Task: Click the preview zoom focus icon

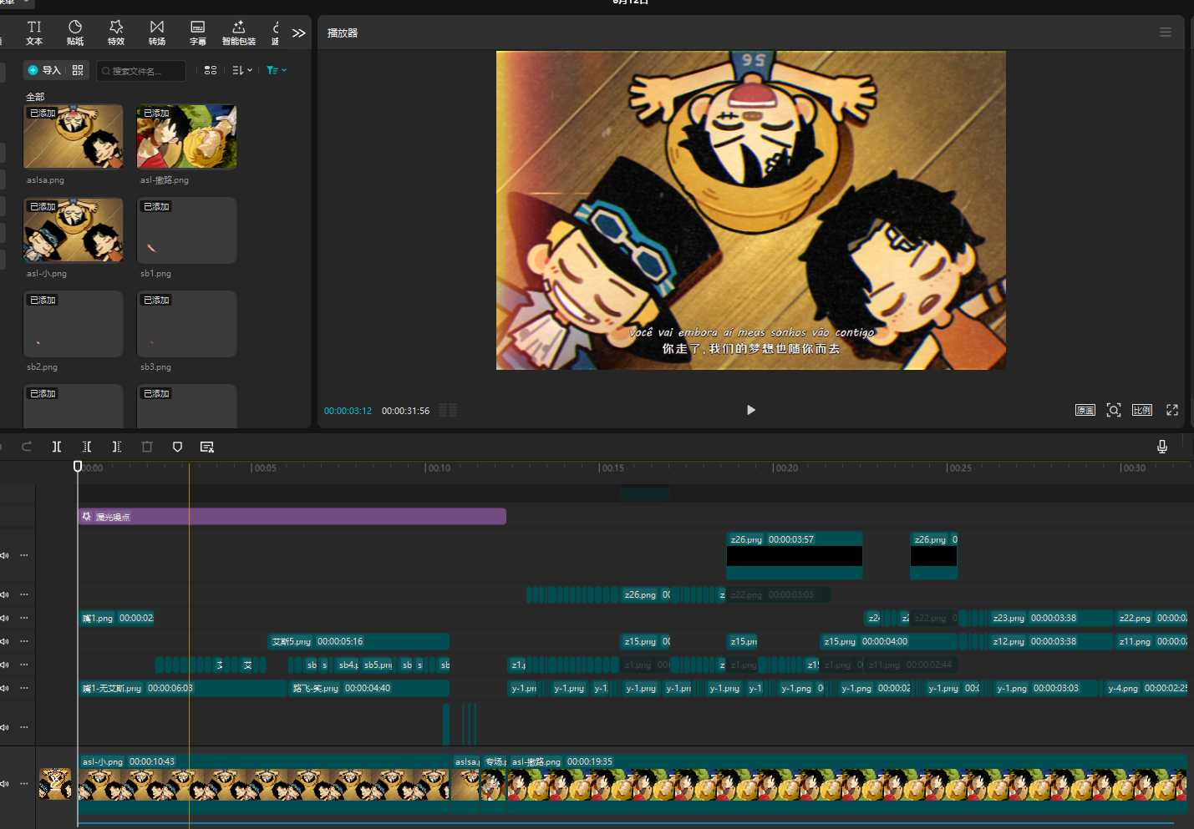Action: 1114,410
